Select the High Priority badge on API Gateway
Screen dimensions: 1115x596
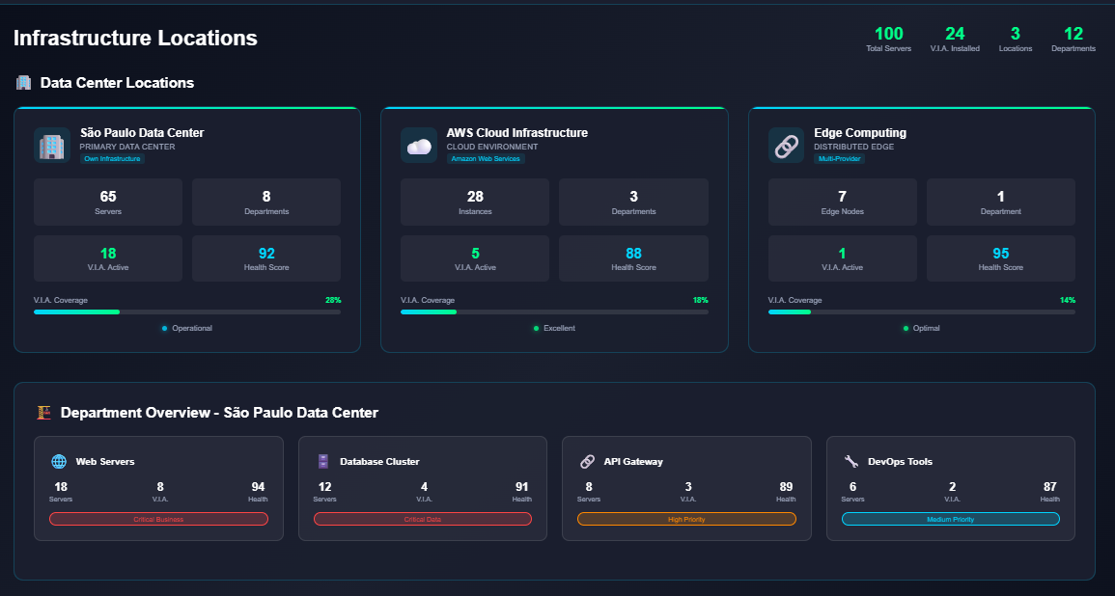click(x=686, y=519)
